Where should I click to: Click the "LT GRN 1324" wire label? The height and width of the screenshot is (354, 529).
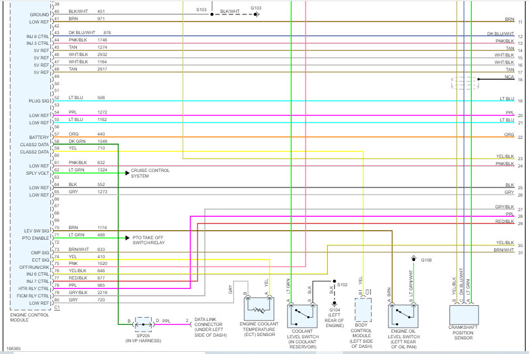coord(88,170)
